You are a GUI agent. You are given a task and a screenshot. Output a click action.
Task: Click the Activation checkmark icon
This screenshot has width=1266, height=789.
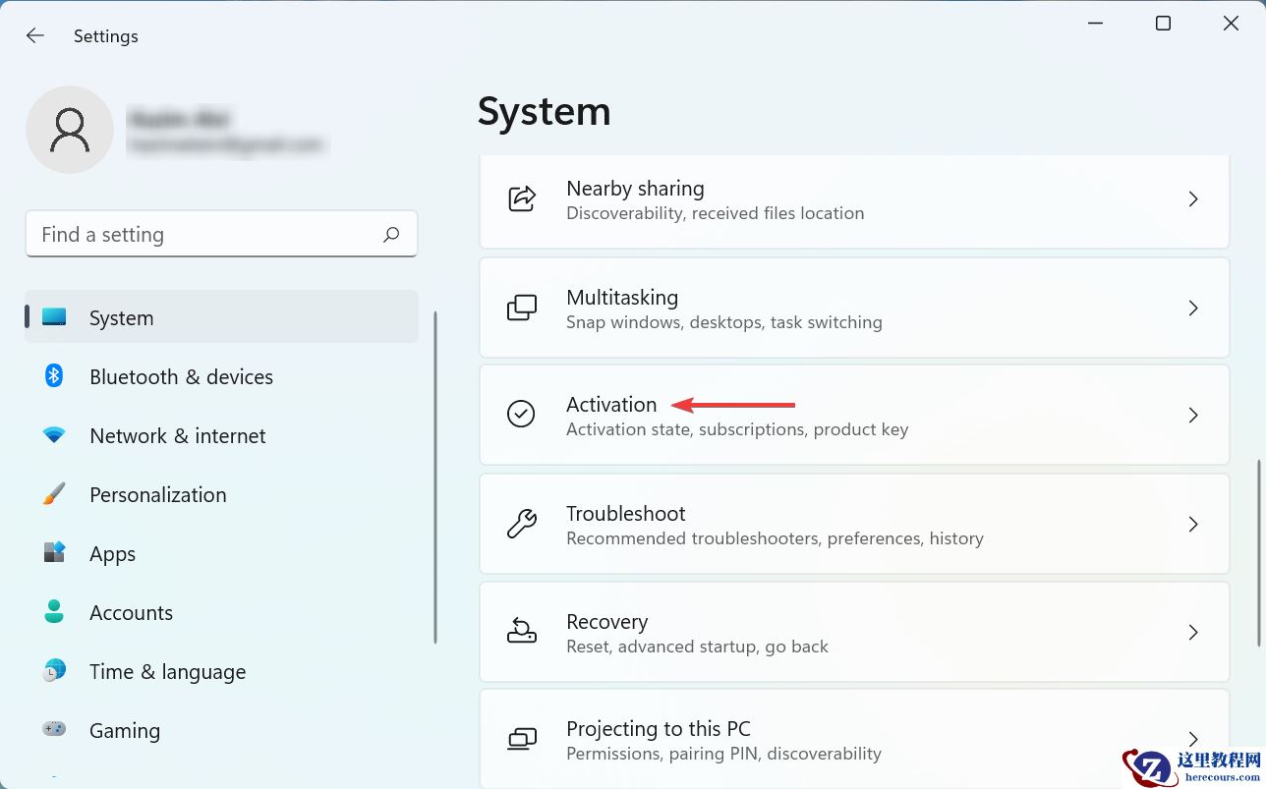click(x=522, y=414)
